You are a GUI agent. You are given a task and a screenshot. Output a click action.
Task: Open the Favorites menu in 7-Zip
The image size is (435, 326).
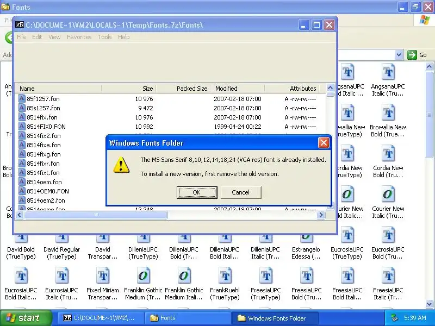[79, 37]
